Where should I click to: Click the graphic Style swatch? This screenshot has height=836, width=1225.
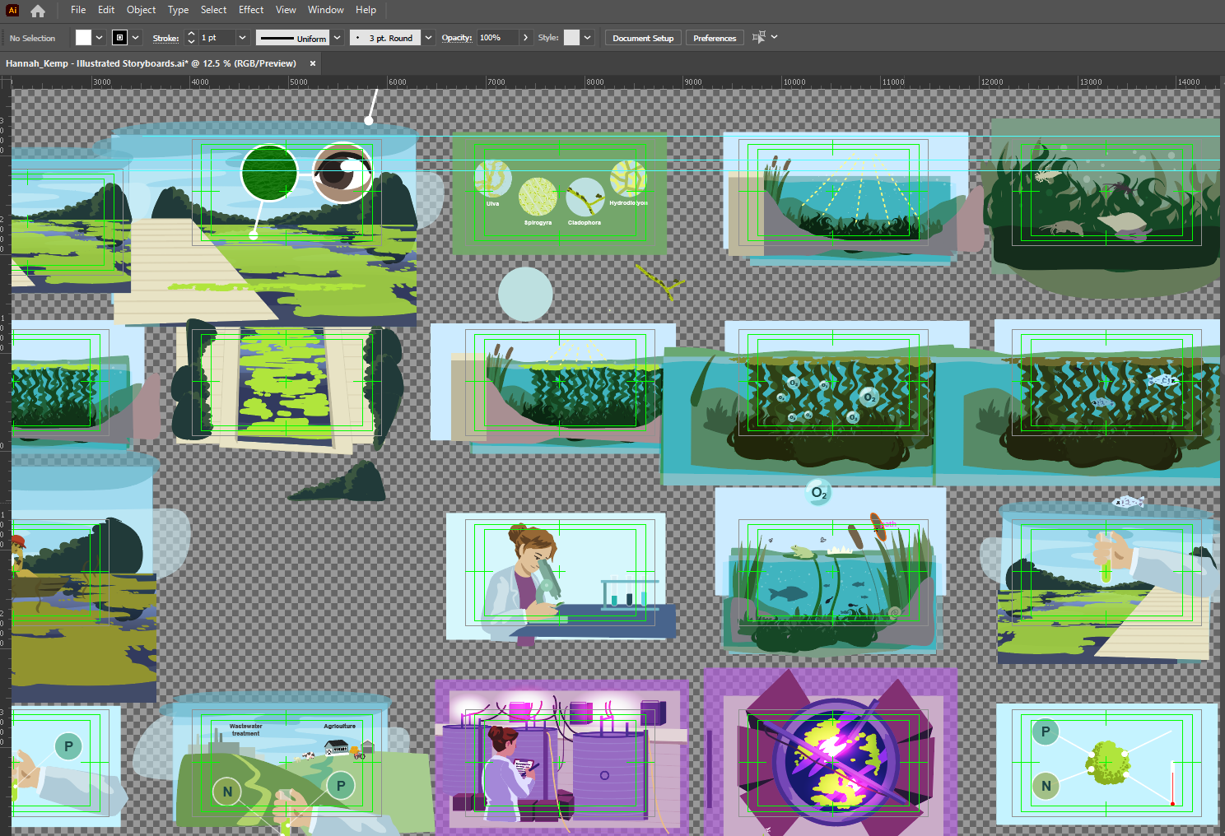[x=571, y=38]
